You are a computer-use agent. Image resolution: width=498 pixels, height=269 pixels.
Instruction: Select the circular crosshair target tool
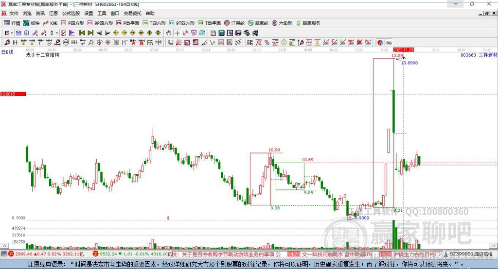[99, 43]
